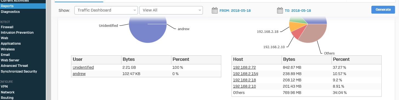Open the Unidentified user link
Image resolution: width=399 pixels, height=100 pixels.
tap(83, 67)
